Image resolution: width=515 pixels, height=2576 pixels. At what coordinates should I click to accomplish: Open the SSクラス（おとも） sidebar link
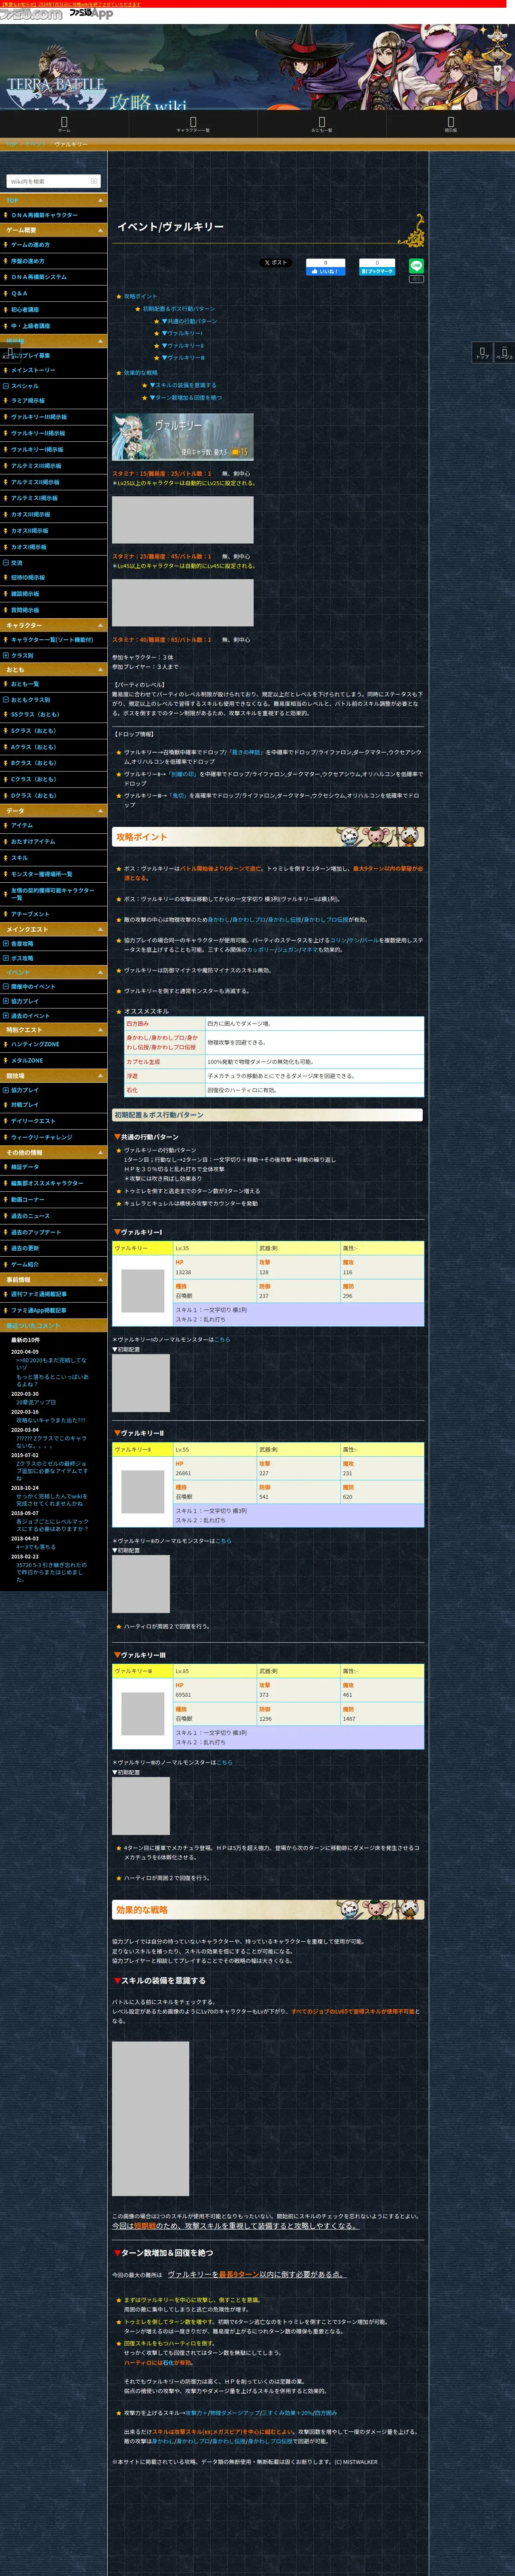click(35, 714)
